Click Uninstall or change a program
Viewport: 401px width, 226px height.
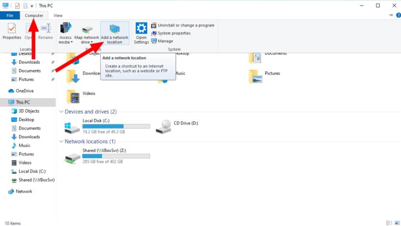[183, 26]
